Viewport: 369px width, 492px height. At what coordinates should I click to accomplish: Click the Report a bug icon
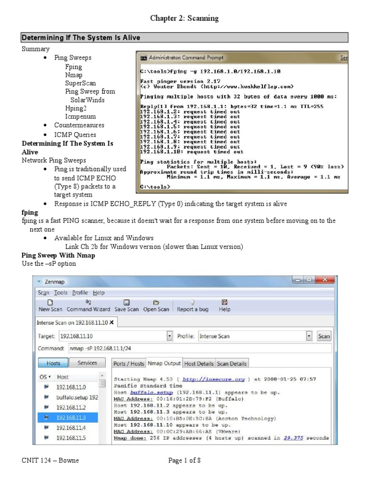pos(192,303)
